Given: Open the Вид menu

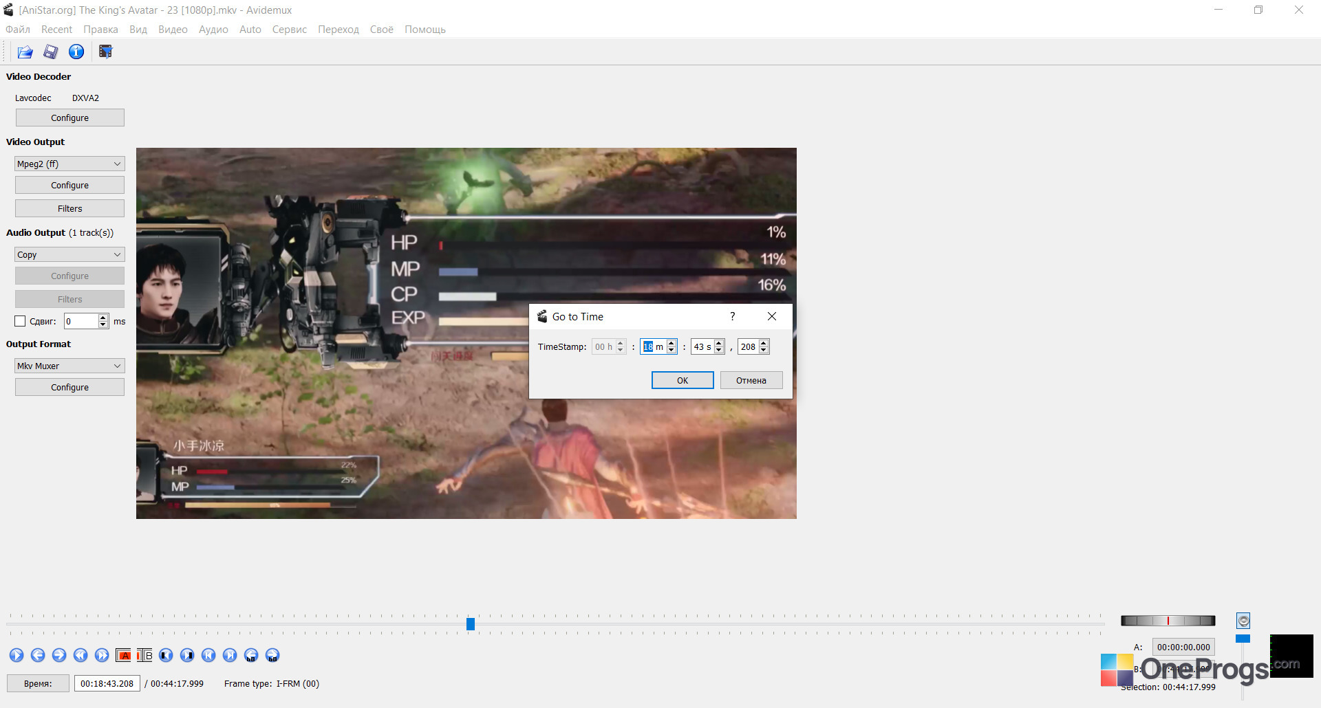Looking at the screenshot, I should click(138, 30).
